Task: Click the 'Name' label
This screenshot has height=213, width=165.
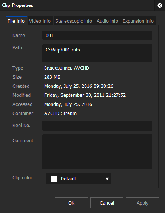Action: 19,35
